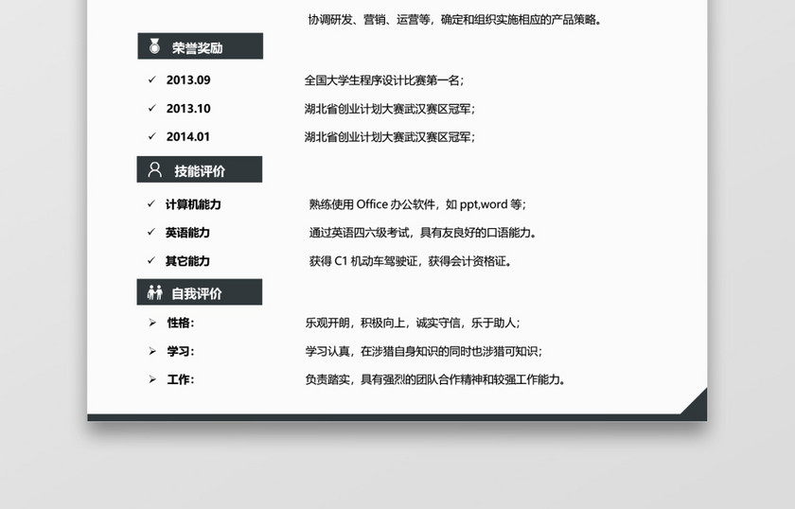Click the line 负责踏实，具有强烈的团队合作精神
The width and height of the screenshot is (795, 509).
pyautogui.click(x=435, y=379)
